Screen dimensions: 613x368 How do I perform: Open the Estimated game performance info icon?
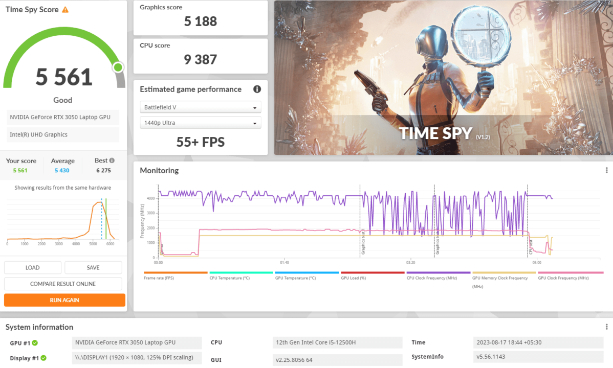257,89
